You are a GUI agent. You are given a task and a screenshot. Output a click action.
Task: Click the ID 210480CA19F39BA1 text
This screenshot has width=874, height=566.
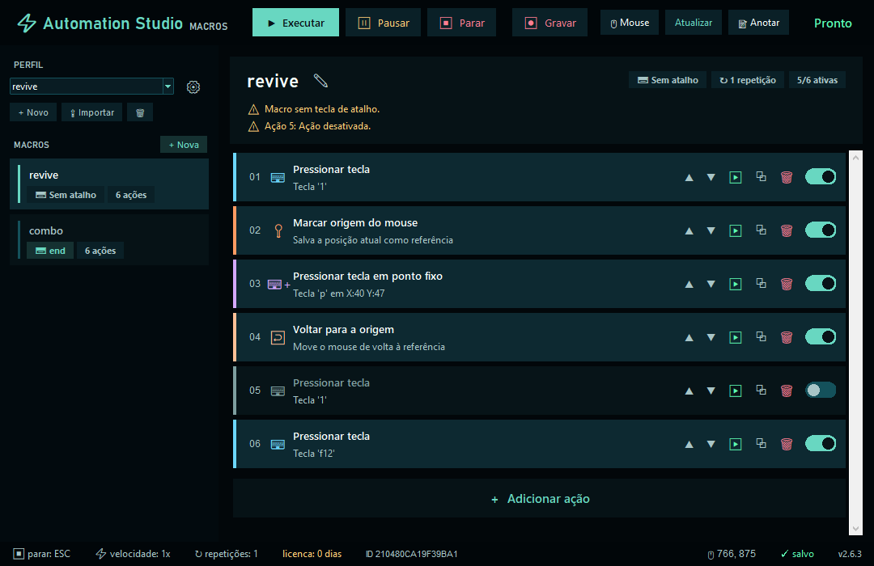pos(411,554)
